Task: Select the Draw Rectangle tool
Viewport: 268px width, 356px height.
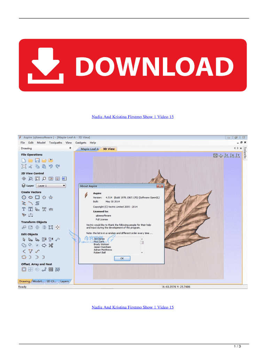Action: click(37, 197)
